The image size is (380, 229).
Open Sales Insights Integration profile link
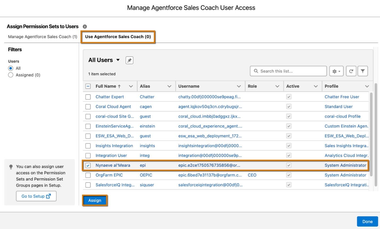coord(346,146)
